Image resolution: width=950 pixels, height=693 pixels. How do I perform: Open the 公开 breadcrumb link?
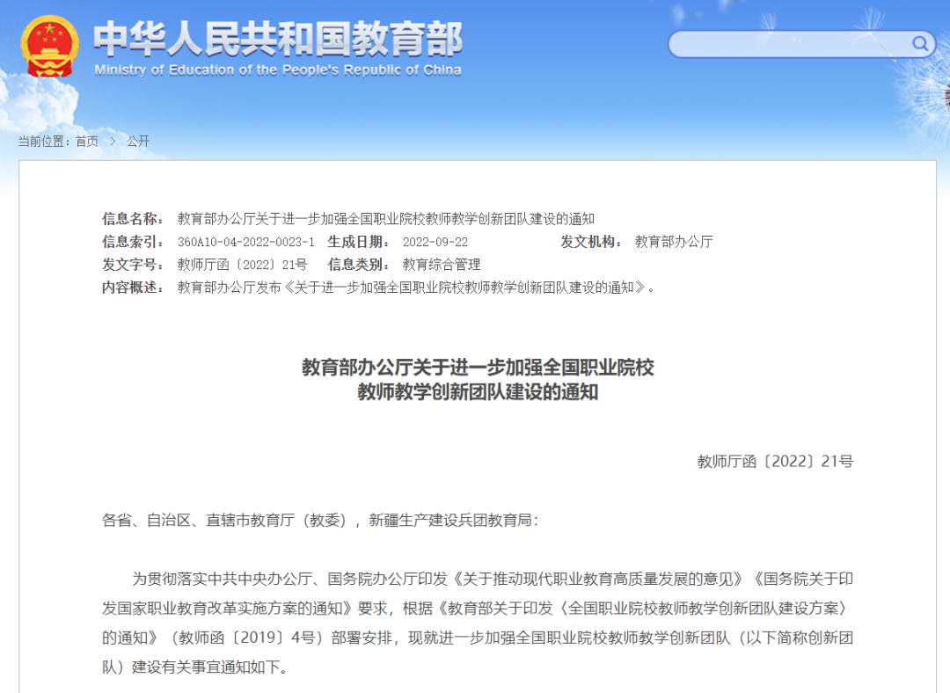[138, 141]
